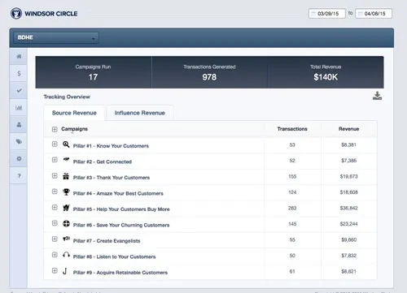The image size is (407, 293).
Task: Click the Tracking Overview heading
Action: [x=67, y=97]
